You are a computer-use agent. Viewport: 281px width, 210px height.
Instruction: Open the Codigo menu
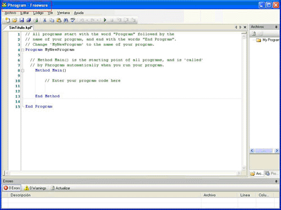[38, 13]
